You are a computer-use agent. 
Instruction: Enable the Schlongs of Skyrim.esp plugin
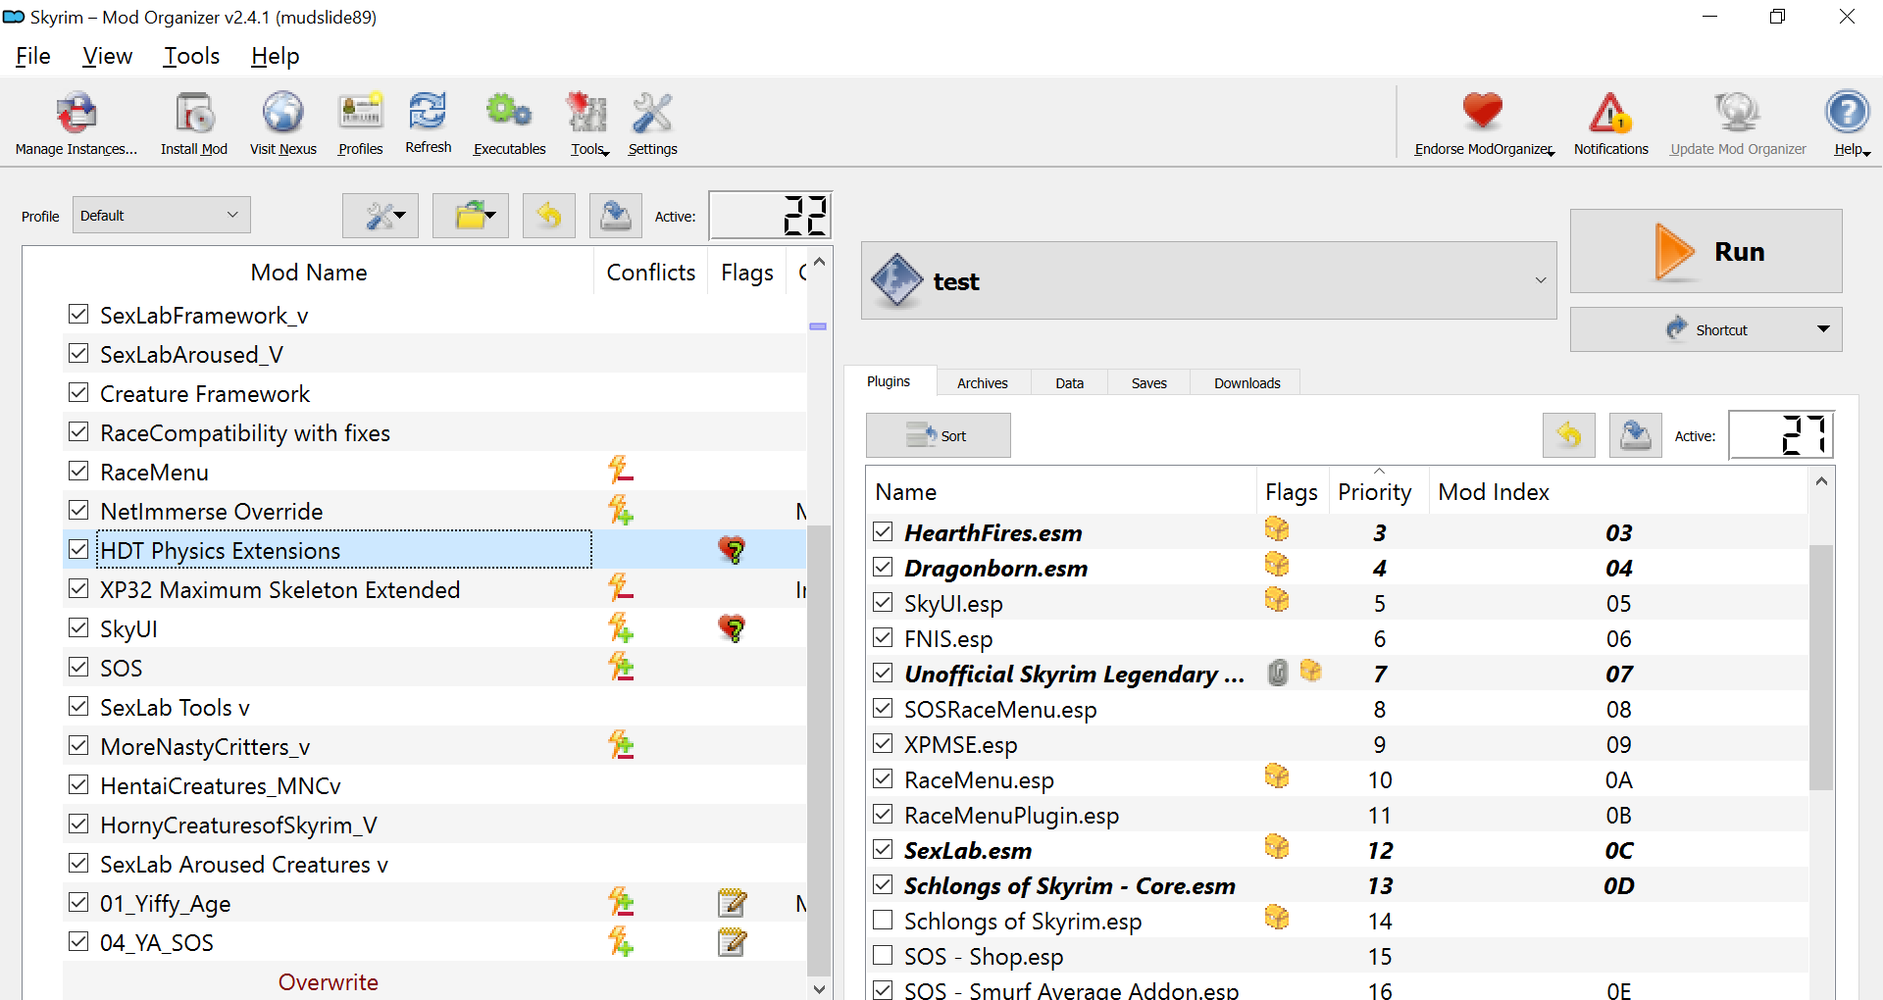tap(883, 921)
